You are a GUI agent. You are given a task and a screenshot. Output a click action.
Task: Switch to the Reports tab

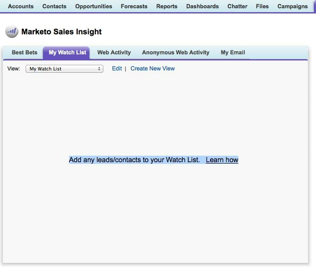click(x=167, y=6)
